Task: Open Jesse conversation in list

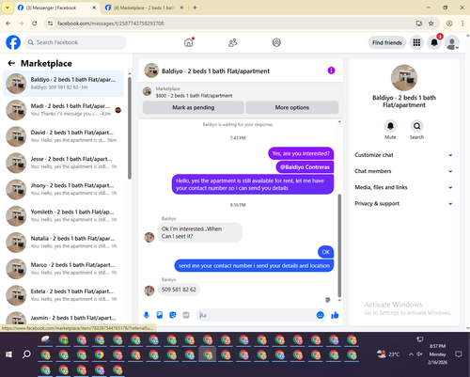Action: pos(63,163)
